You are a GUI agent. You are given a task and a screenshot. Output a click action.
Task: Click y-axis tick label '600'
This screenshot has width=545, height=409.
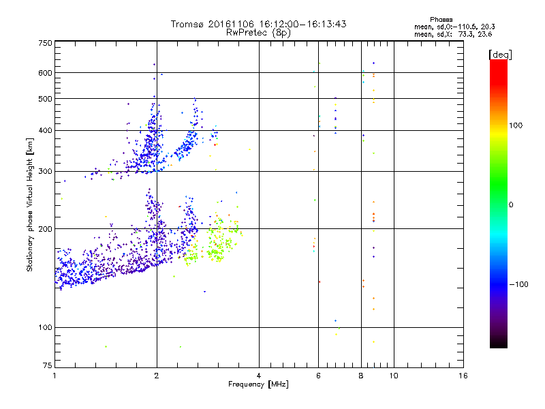click(x=46, y=73)
